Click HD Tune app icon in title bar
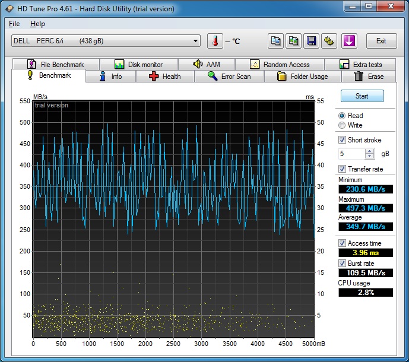The width and height of the screenshot is (409, 362). tap(9, 9)
